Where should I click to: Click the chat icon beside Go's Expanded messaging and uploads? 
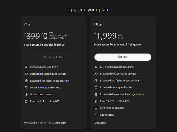coord(26,74)
